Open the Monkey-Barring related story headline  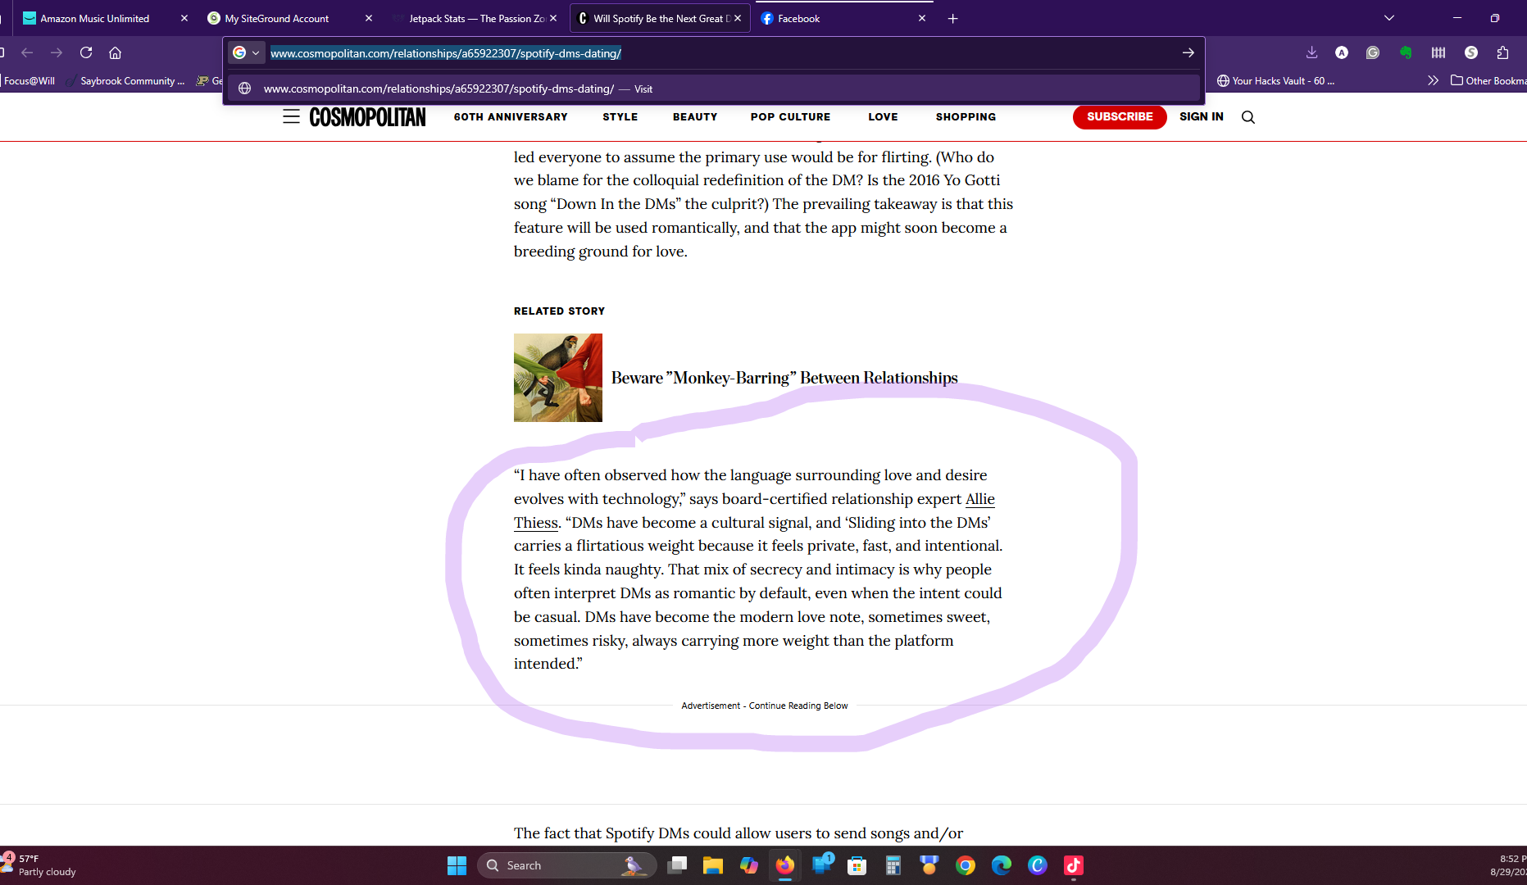(784, 378)
